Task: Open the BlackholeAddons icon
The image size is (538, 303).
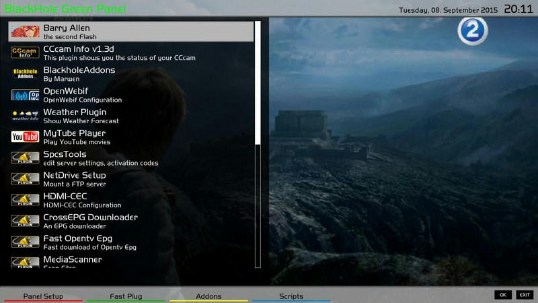Action: coord(25,73)
